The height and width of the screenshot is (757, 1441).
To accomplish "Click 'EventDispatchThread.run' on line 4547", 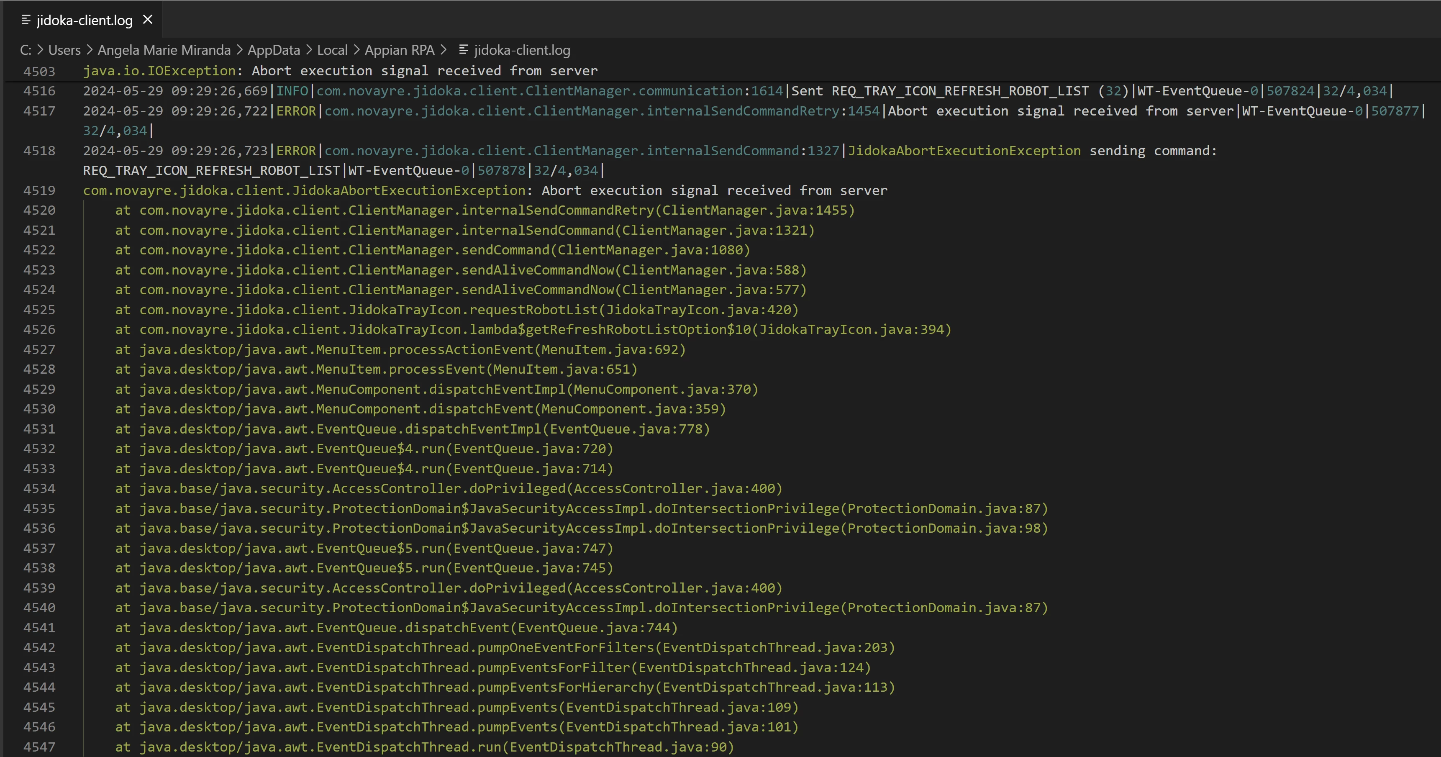I will click(x=409, y=747).
